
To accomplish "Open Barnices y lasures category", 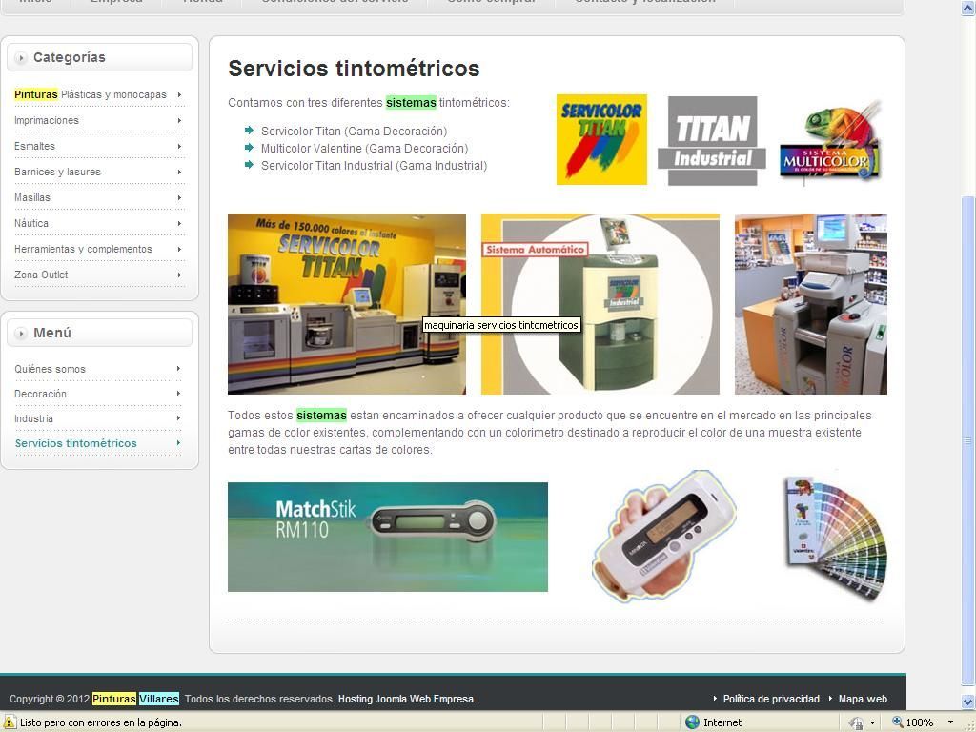I will (x=57, y=172).
